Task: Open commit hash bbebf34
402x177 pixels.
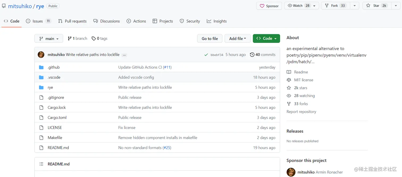Action: click(x=217, y=55)
